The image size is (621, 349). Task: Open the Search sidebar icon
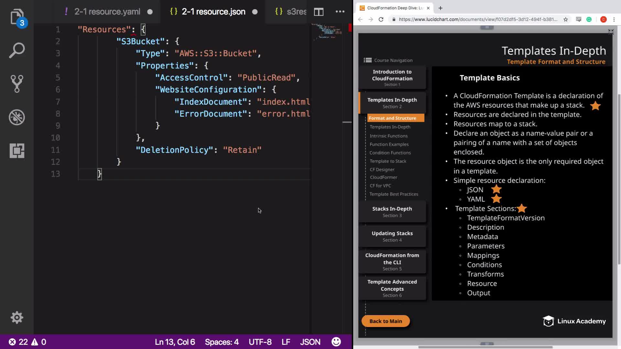pos(17,50)
